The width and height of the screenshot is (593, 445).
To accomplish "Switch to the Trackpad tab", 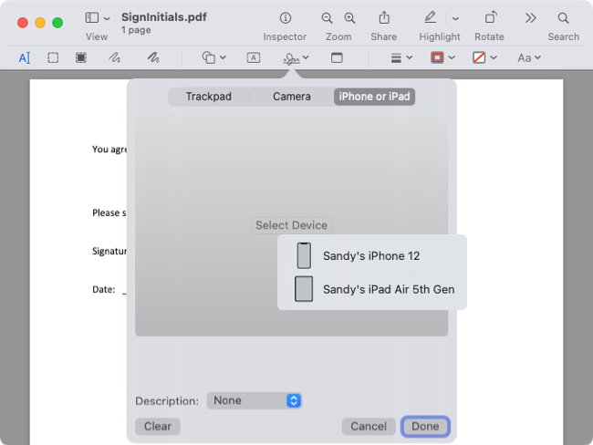I will 208,97.
